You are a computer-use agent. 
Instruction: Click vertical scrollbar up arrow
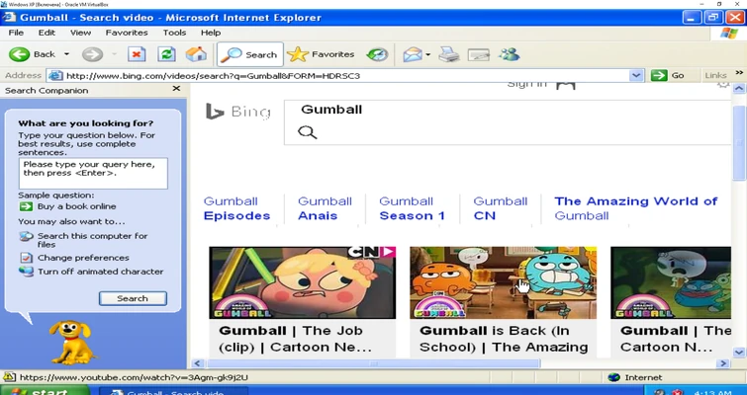[x=739, y=89]
